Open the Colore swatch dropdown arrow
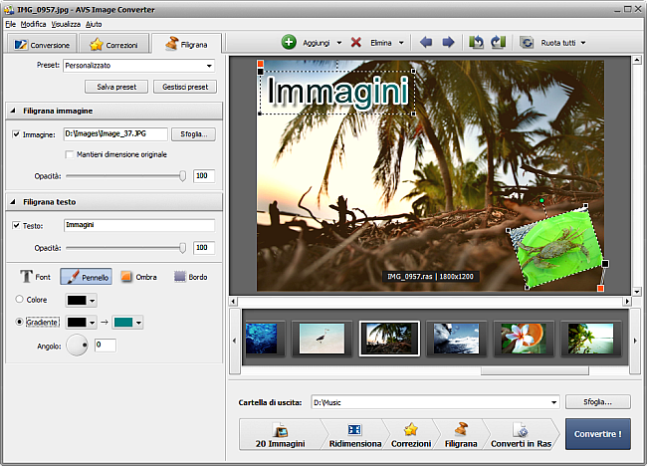The image size is (647, 466). (93, 301)
